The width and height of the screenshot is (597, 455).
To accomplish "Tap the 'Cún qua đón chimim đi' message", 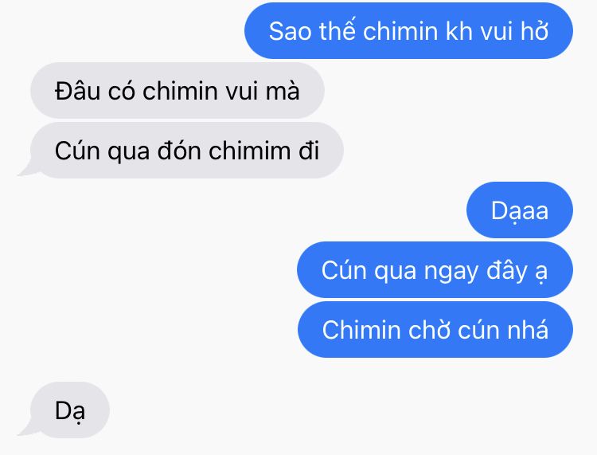I will point(187,150).
